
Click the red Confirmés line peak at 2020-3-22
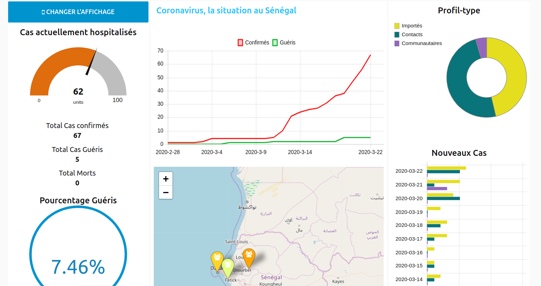click(x=370, y=55)
